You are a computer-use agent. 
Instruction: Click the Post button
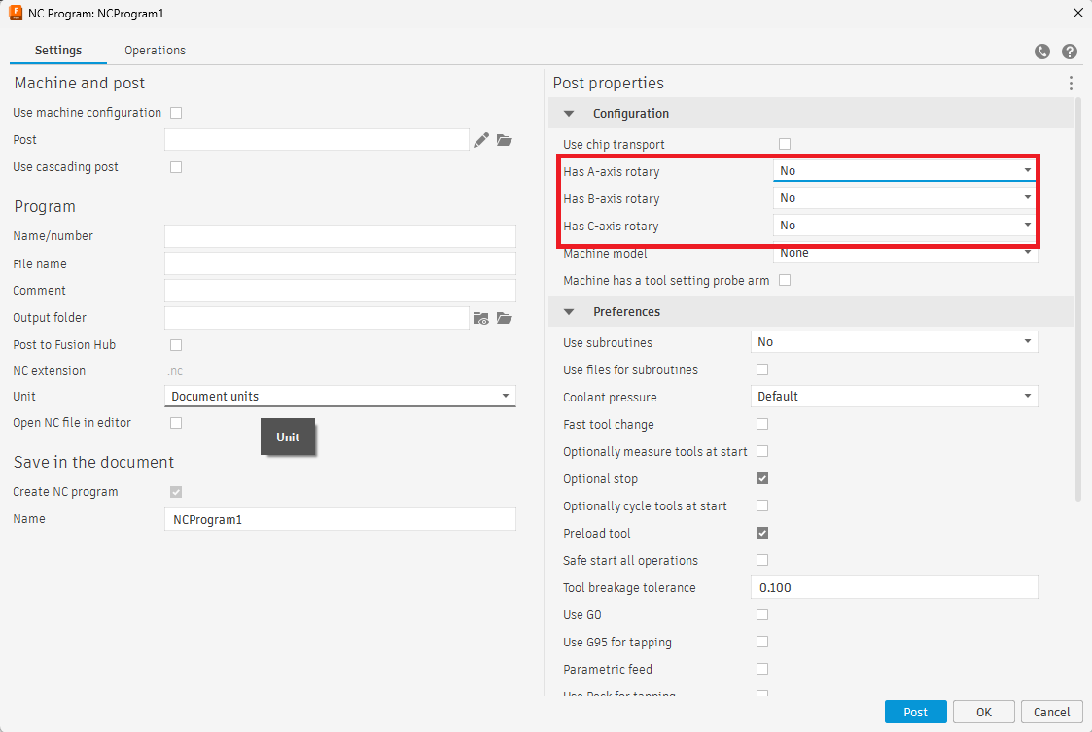pos(915,712)
